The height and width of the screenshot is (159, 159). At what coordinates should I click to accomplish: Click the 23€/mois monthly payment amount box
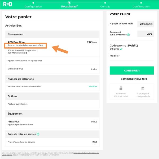click(x=145, y=24)
